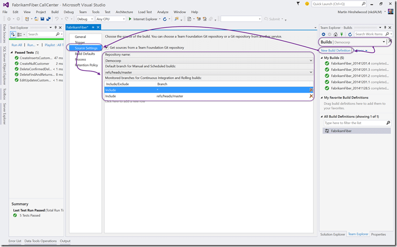The height and width of the screenshot is (247, 397).
Task: Pop out the Builds page arrow icon
Action: [390, 41]
